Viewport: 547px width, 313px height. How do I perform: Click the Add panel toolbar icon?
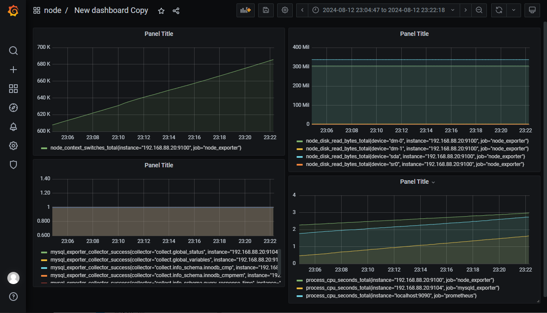(x=245, y=10)
